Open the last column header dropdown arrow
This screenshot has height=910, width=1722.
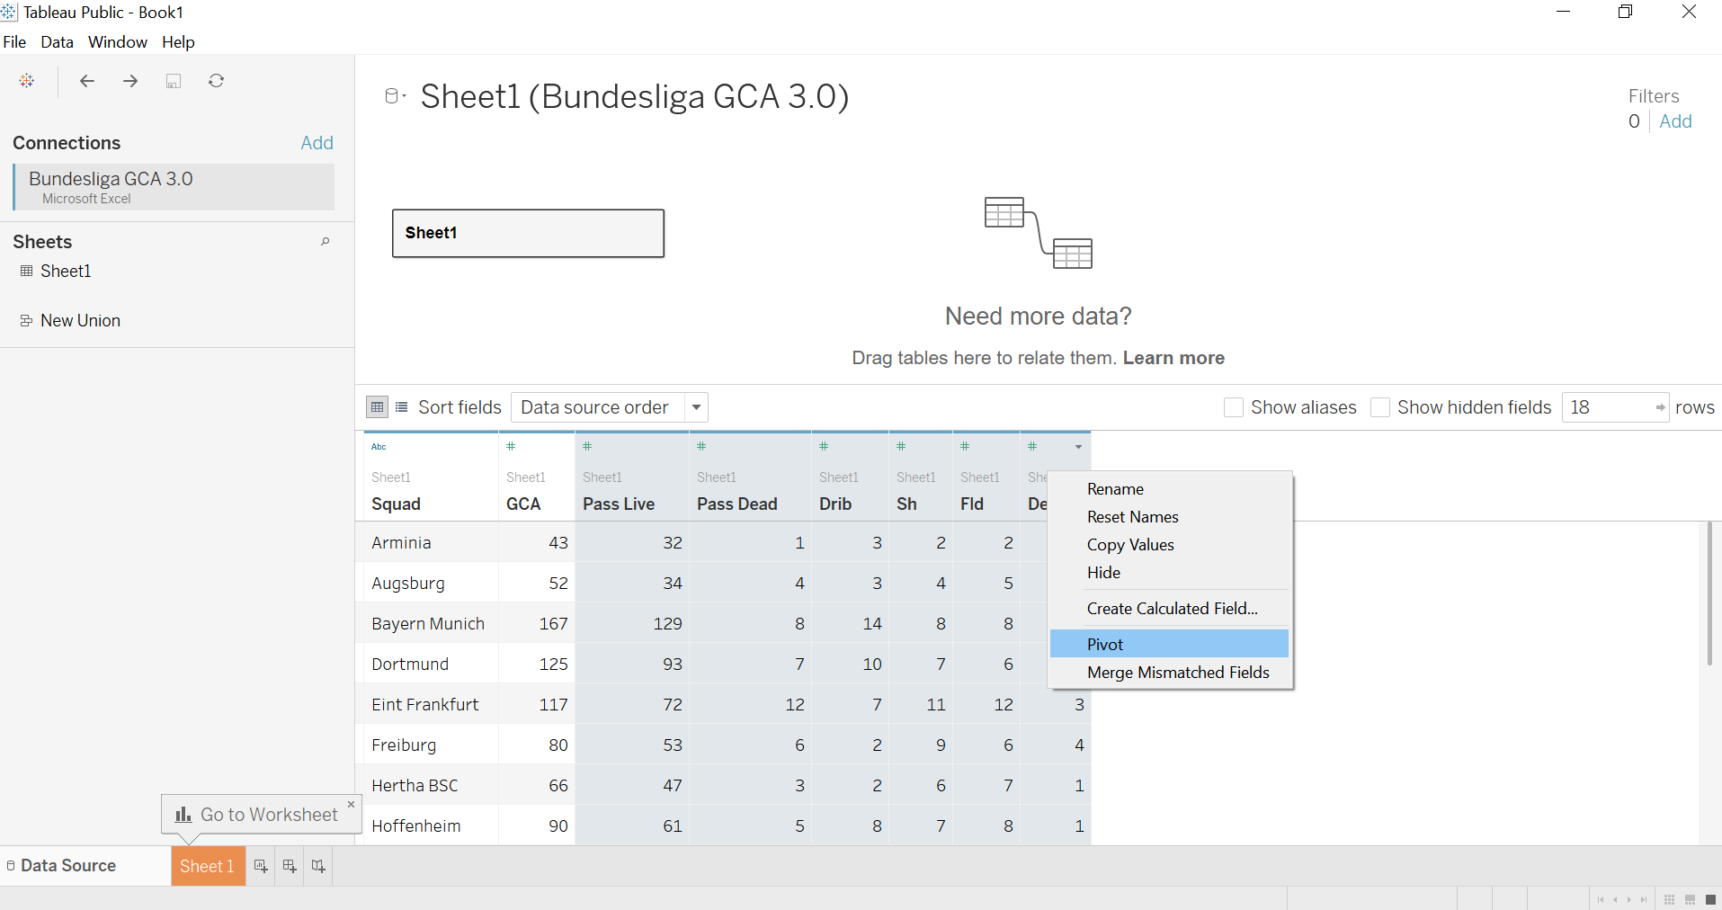click(x=1078, y=447)
